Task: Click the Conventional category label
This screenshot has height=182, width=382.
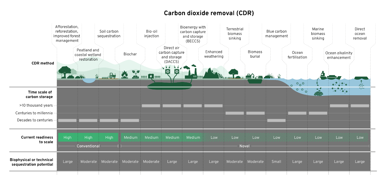Action: point(88,146)
